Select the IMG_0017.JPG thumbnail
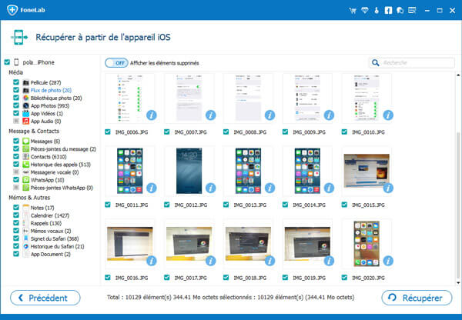Screen dimensions: 462x320 pos(189,244)
